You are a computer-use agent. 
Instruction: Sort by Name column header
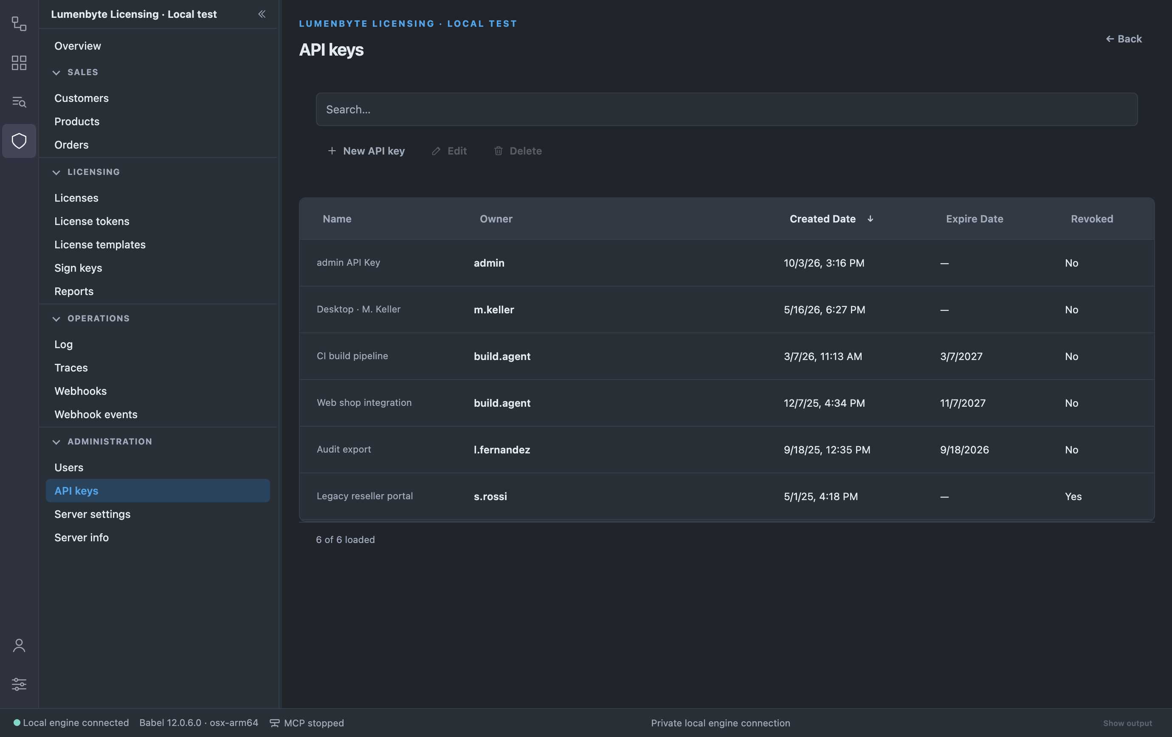(x=337, y=219)
